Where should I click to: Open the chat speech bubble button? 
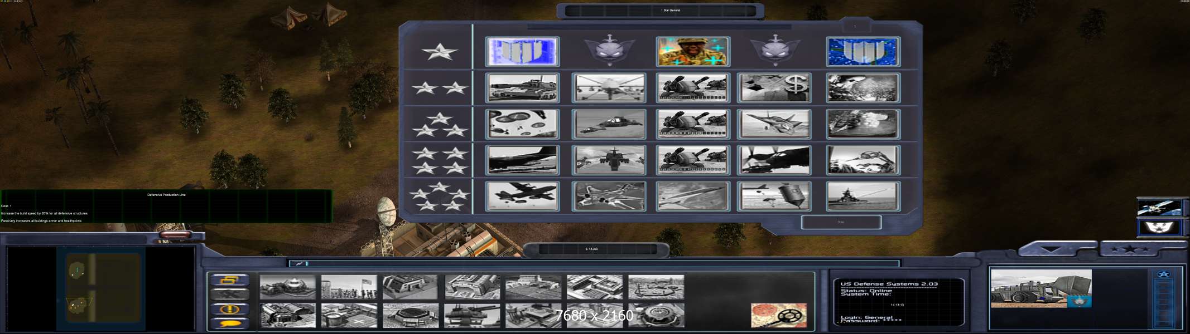click(229, 323)
